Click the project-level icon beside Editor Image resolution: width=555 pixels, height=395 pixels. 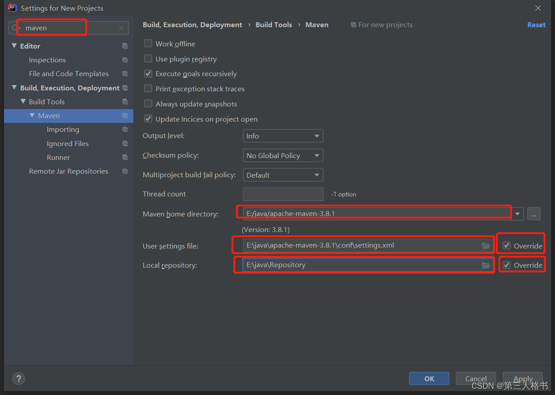click(125, 46)
